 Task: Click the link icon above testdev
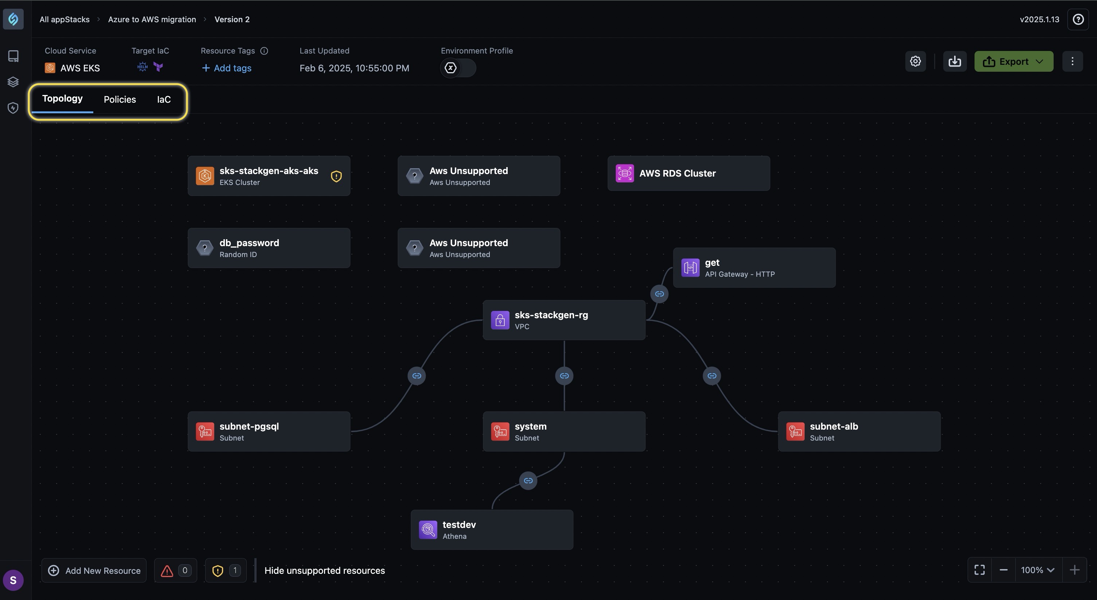pos(528,481)
